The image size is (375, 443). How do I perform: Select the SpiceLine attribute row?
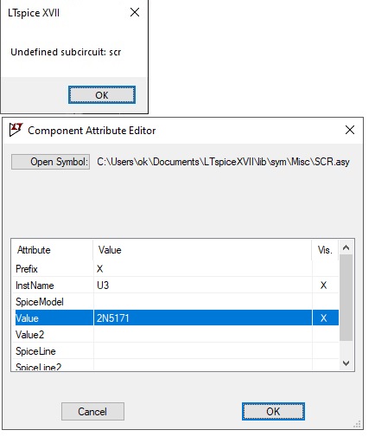(x=175, y=351)
